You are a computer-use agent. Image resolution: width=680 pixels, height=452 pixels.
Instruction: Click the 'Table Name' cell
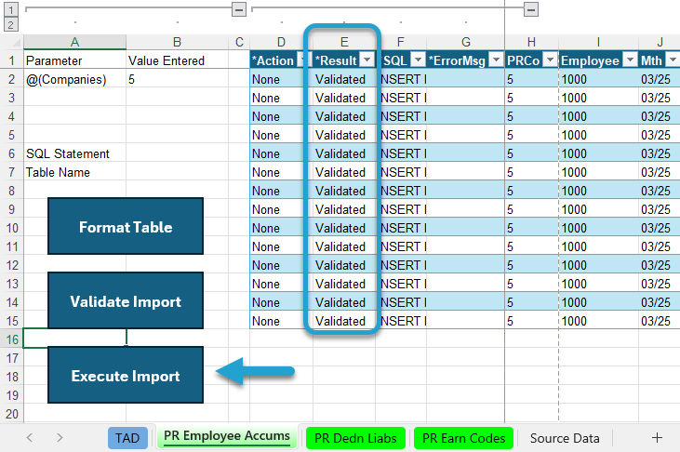tap(74, 172)
